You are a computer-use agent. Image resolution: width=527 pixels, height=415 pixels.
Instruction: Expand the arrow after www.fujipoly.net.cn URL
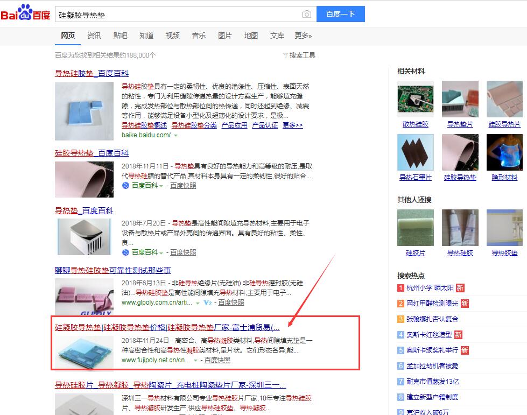point(195,361)
